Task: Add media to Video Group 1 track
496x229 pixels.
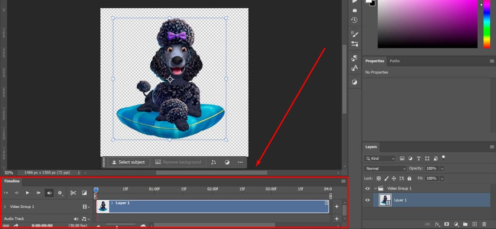Action: tap(337, 206)
